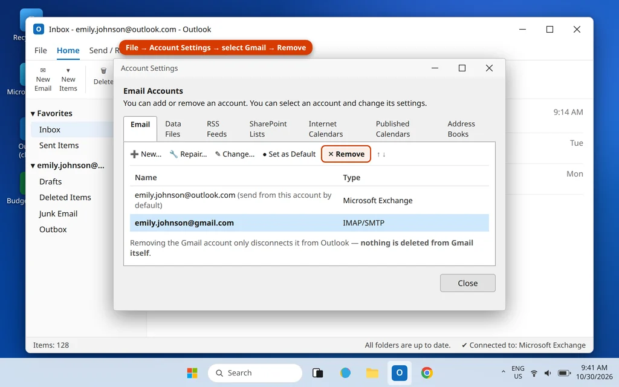Screen dimensions: 619x387
Task: Open the New Items dropdown
Action: tap(68, 79)
